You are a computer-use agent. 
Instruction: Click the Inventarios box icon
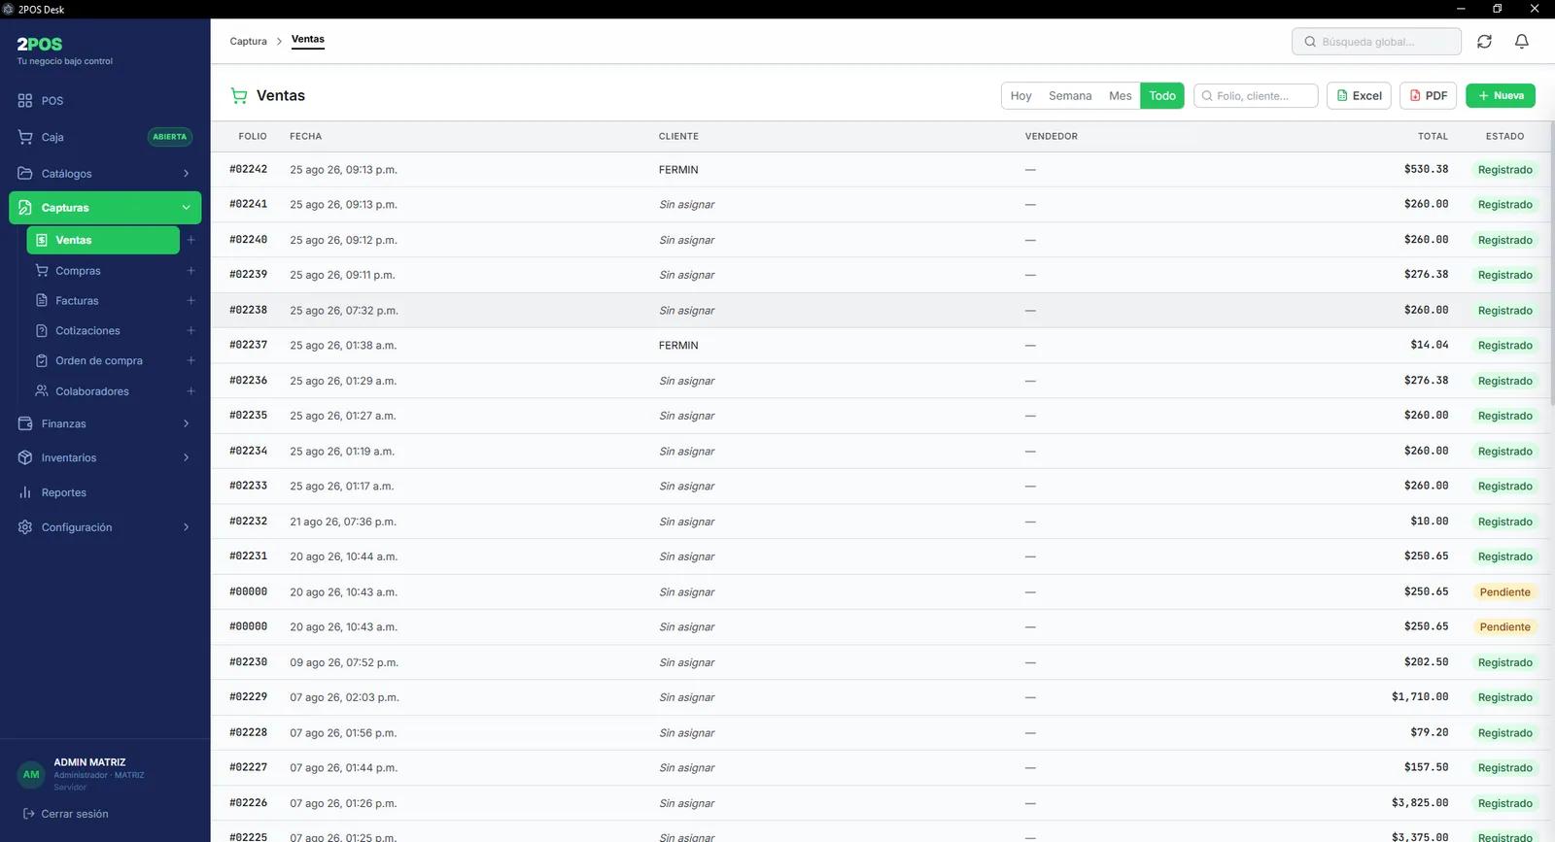tap(25, 457)
